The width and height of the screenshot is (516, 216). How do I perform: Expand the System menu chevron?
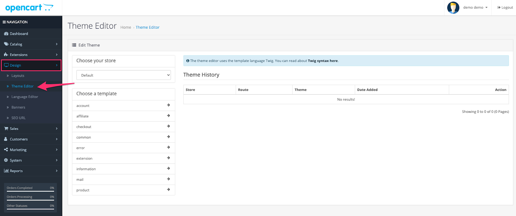click(x=56, y=160)
